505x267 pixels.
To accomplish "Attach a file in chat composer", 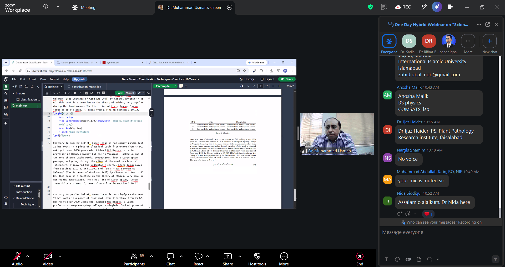I will [419, 259].
